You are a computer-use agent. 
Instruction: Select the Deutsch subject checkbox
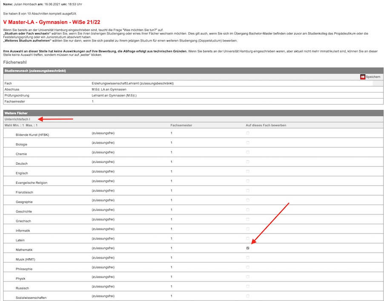tap(248, 162)
